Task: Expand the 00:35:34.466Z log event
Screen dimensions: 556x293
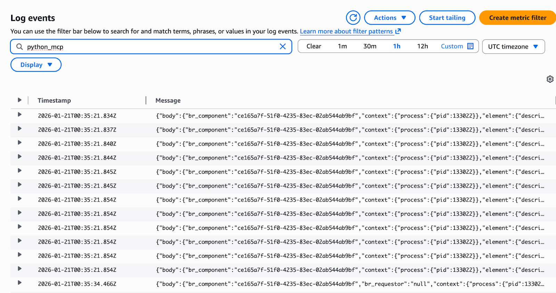Action: (x=19, y=283)
